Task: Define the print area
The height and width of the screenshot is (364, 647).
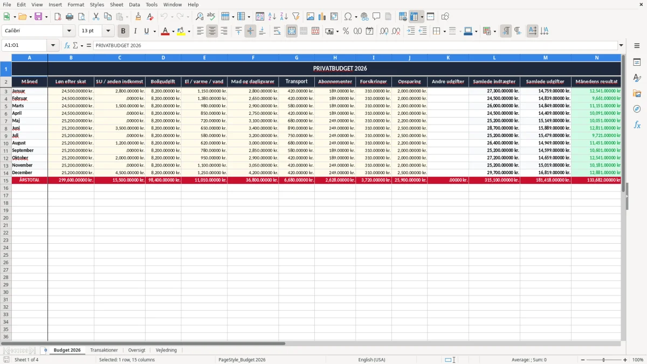Action: (x=403, y=17)
